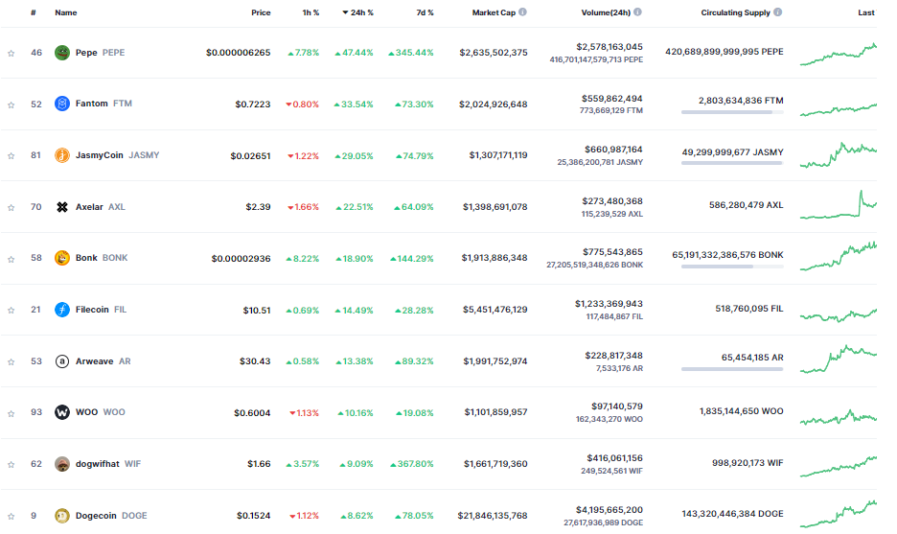Click Fantom circulating supply progress bar
Viewport: 897px width, 534px height.
(732, 112)
